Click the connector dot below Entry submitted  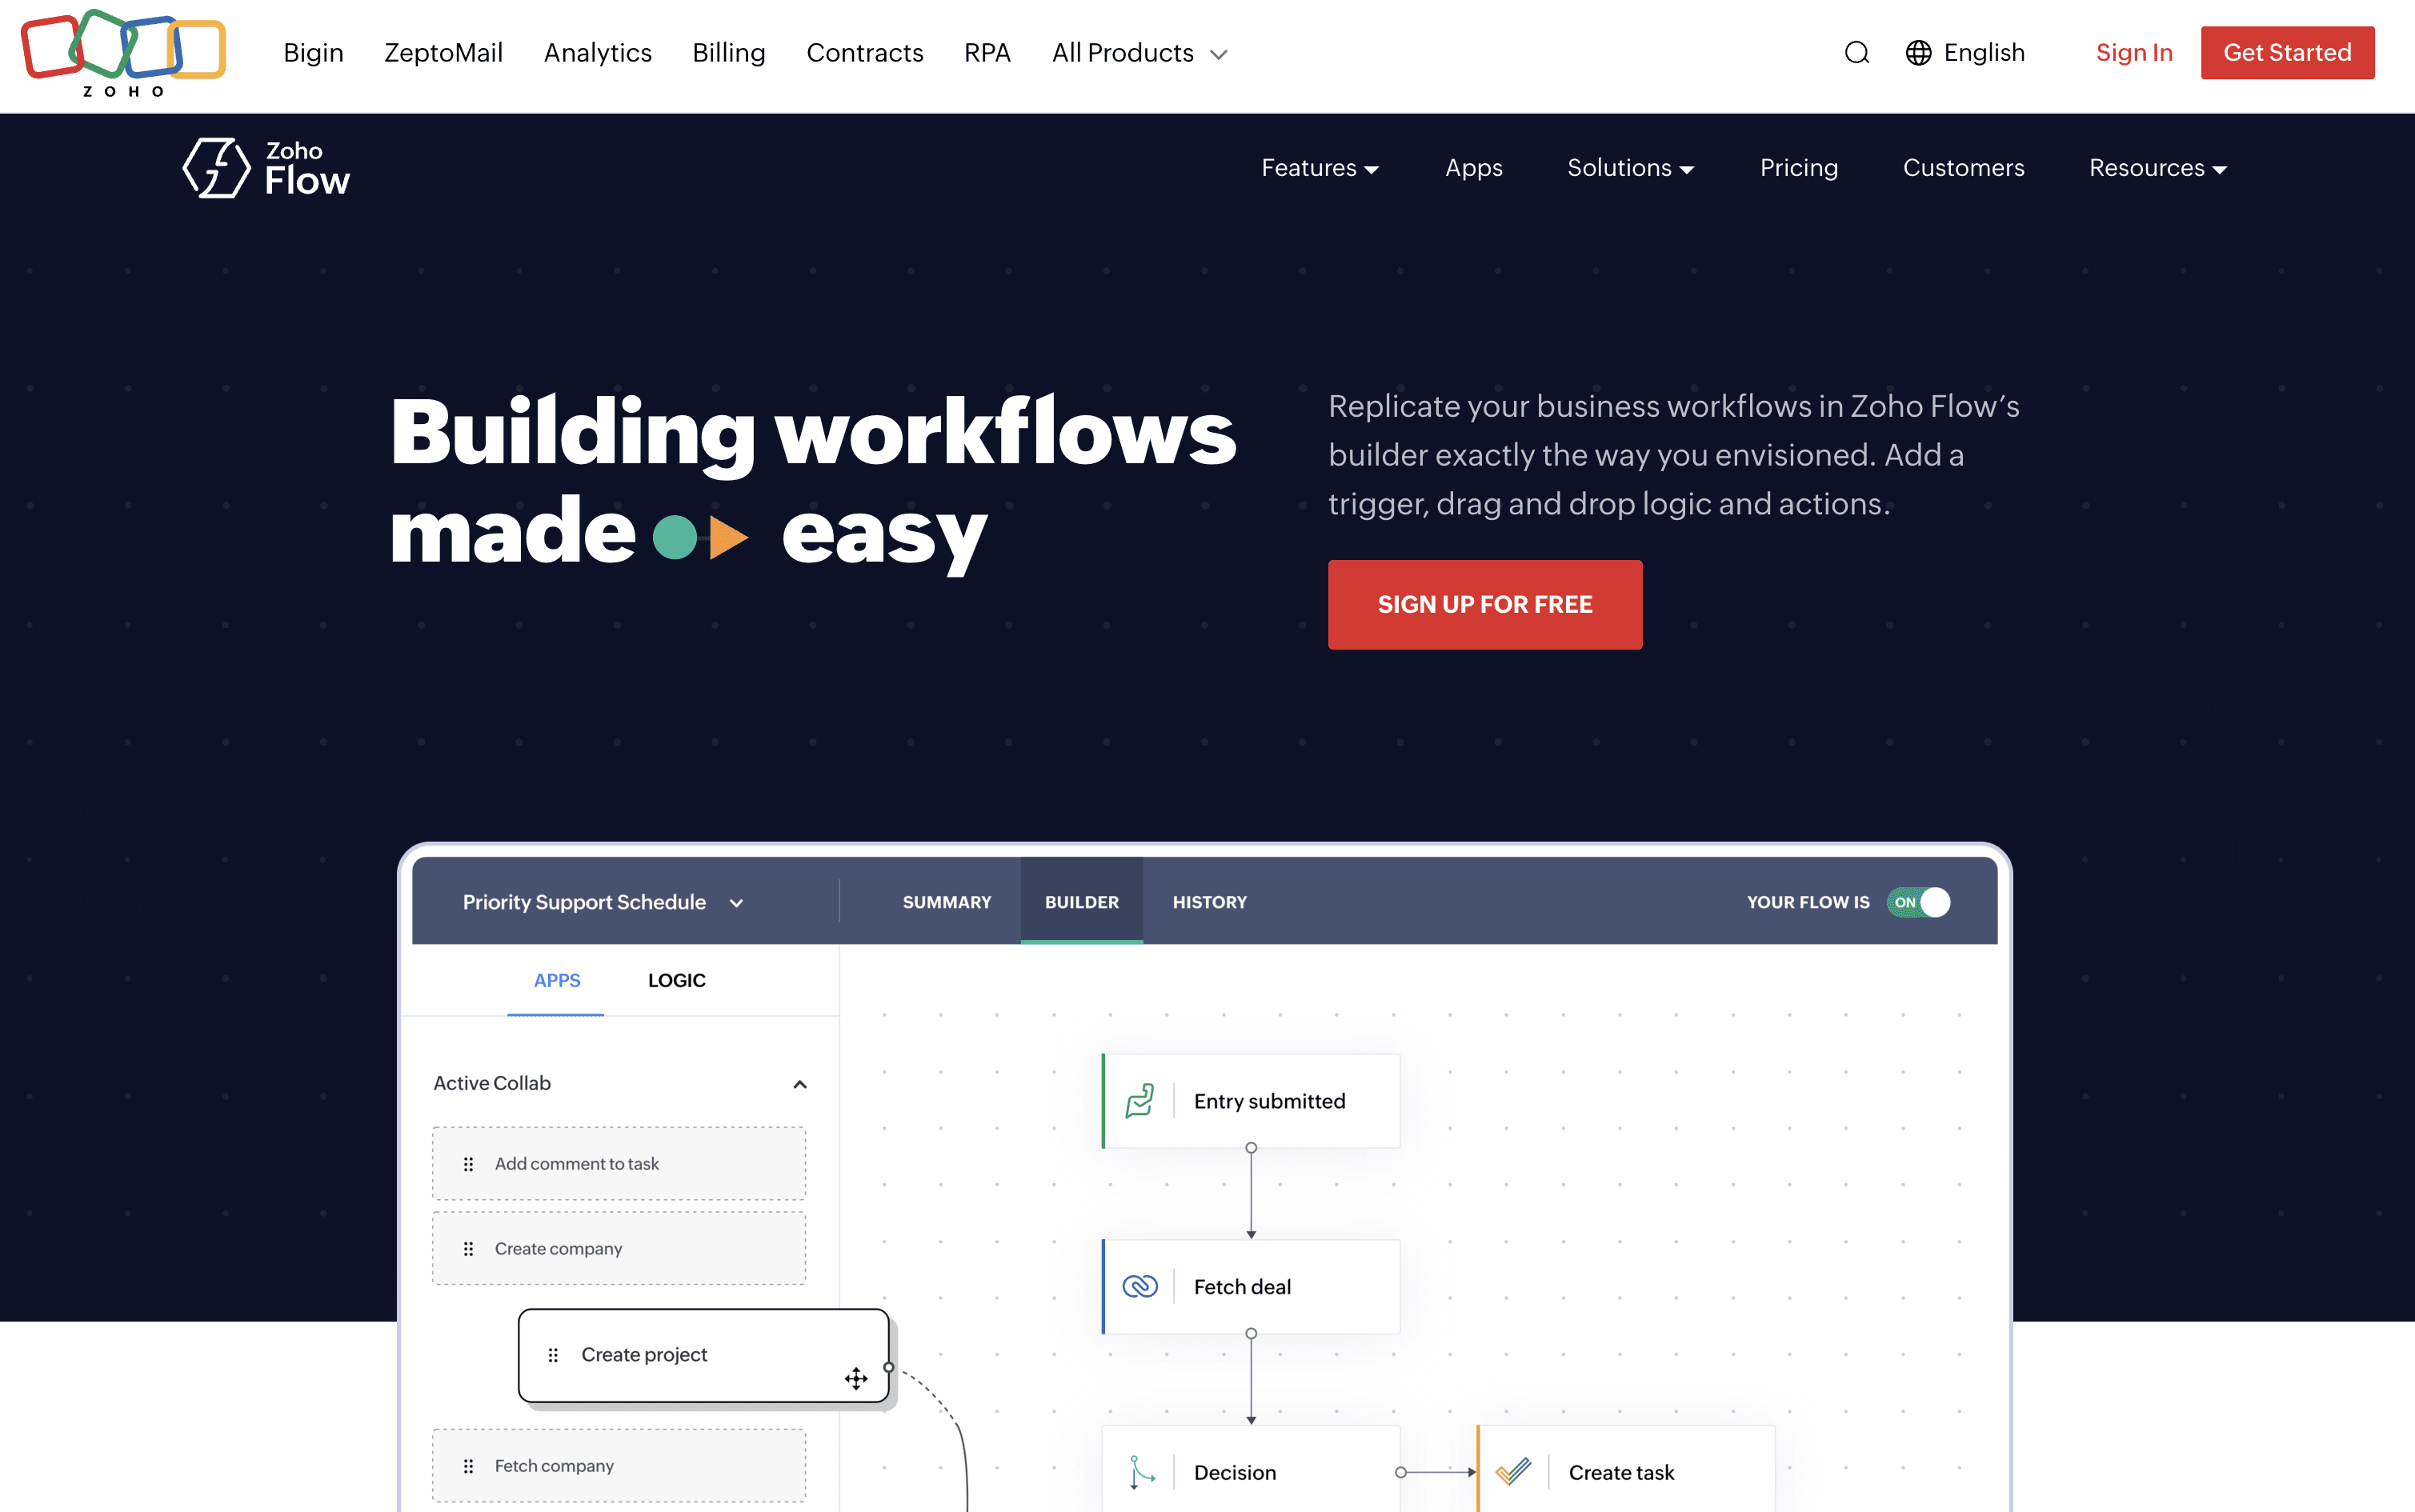(x=1251, y=1148)
